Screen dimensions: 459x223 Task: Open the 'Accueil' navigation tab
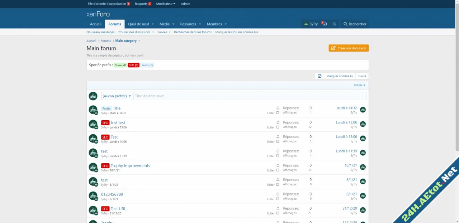(95, 24)
